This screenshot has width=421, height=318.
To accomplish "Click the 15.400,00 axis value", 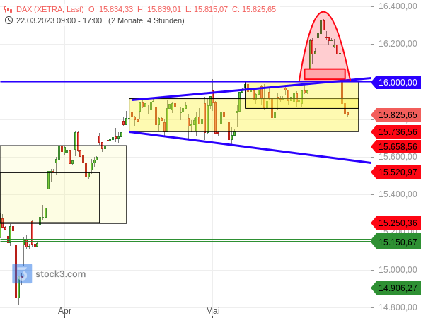I will point(398,194).
